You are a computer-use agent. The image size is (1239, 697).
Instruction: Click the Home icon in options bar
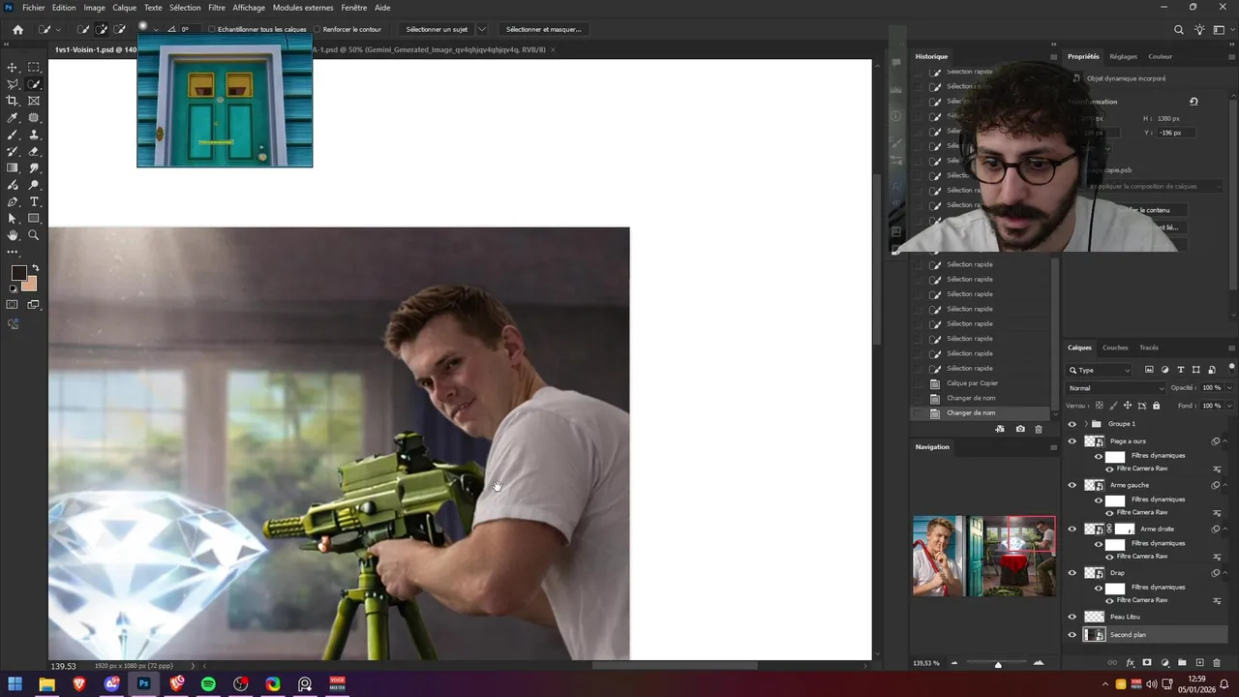click(17, 29)
